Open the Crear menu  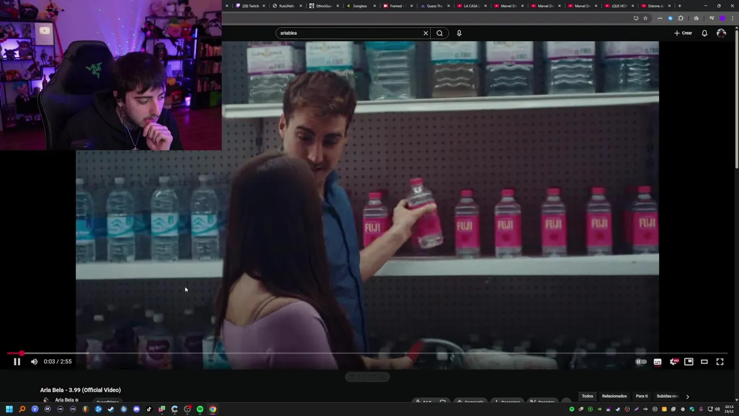pyautogui.click(x=683, y=33)
